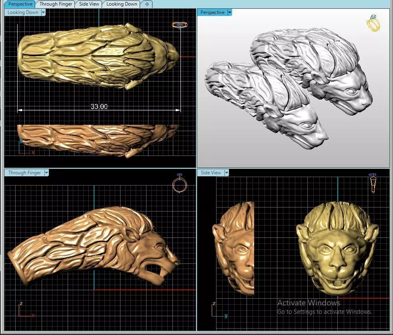The width and height of the screenshot is (393, 335).
Task: Select the half-cut lion face in Side View
Action: pyautogui.click(x=233, y=248)
